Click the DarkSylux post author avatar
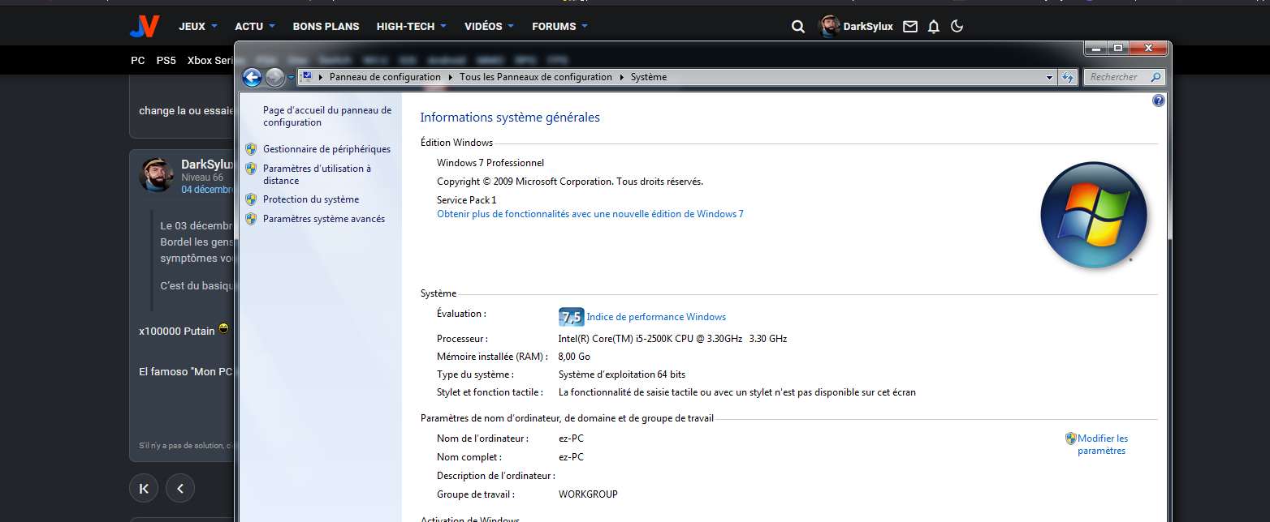 [157, 174]
